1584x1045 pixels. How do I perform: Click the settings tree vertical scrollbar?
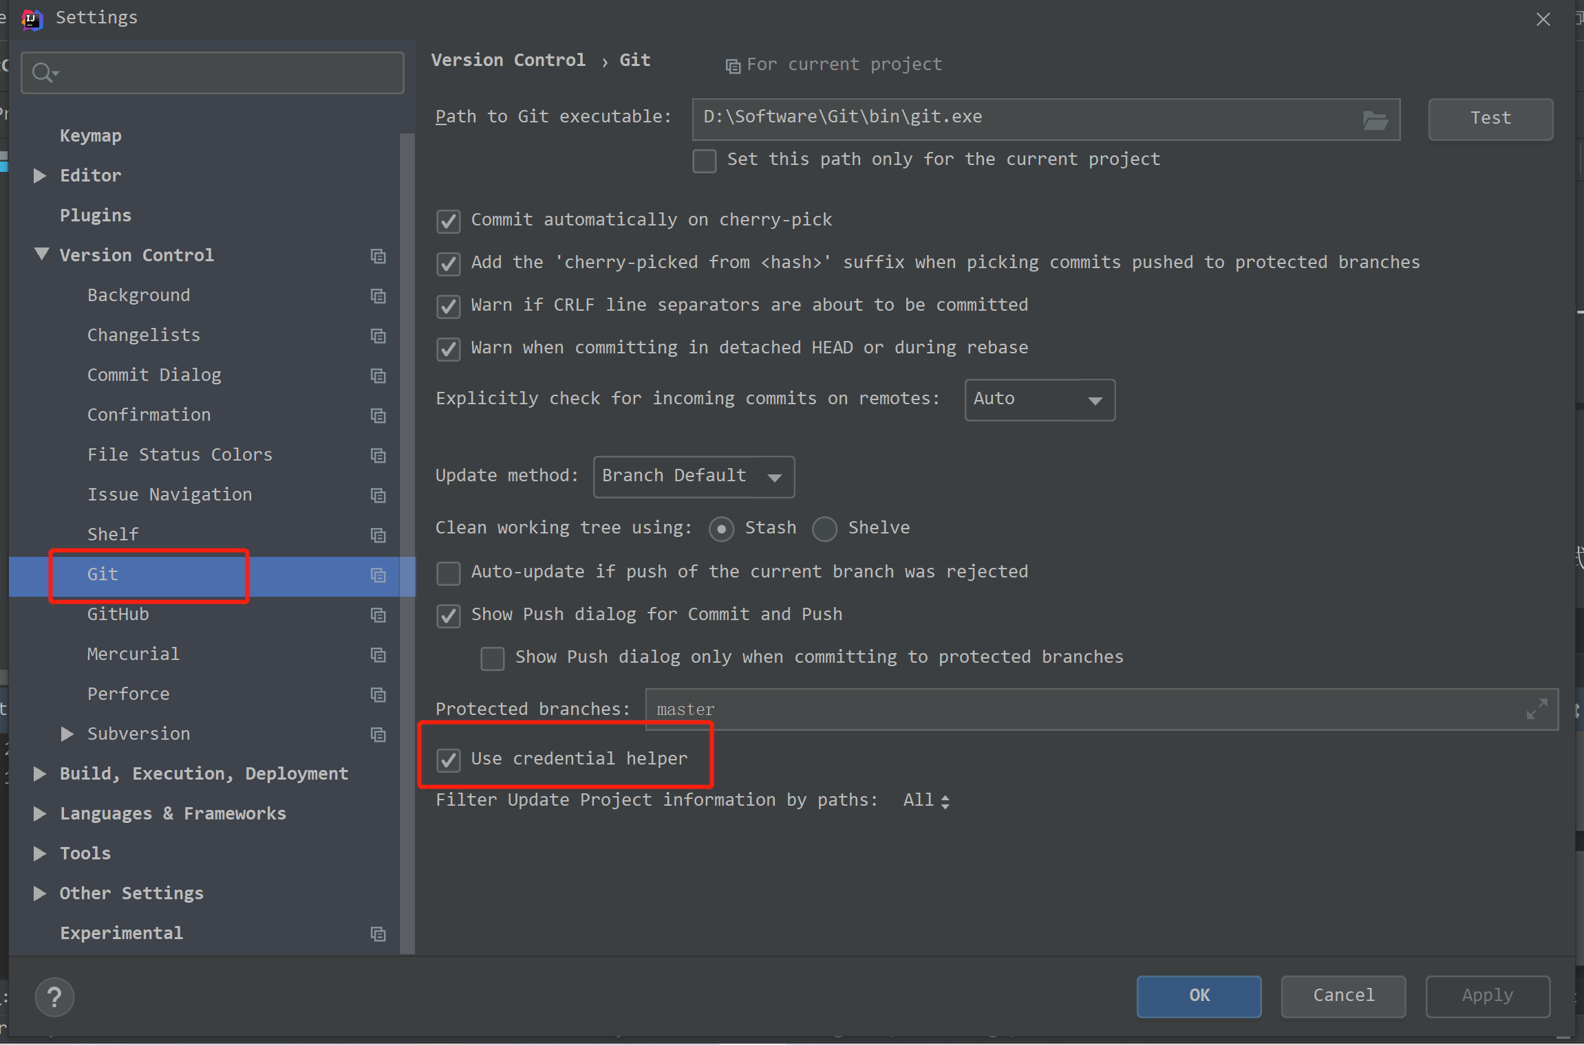click(407, 543)
